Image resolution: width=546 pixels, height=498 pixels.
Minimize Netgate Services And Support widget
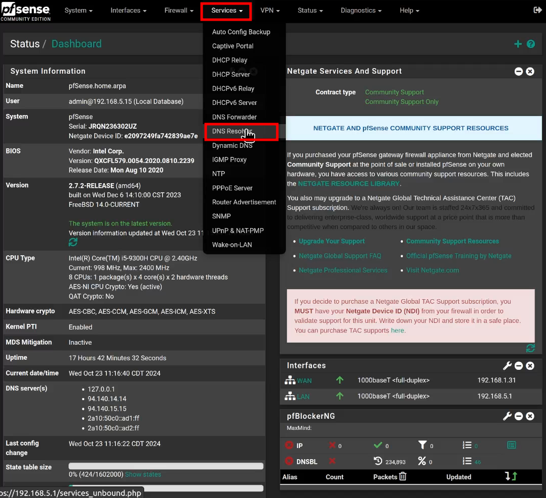coord(518,72)
